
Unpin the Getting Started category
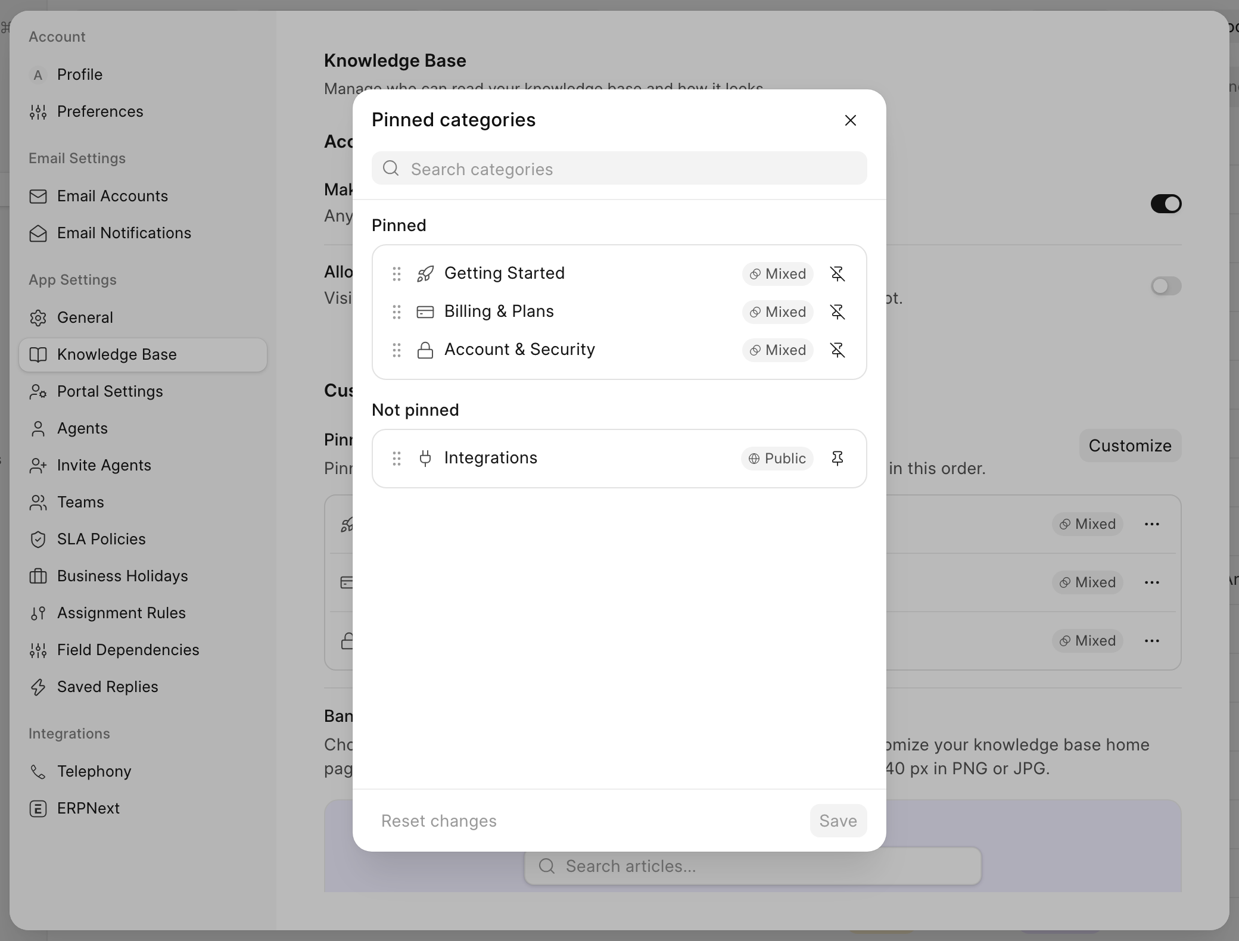[x=838, y=274]
